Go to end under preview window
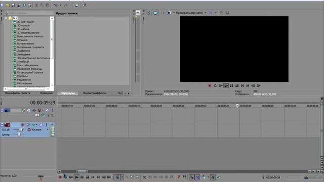The height and width of the screenshot is (182, 324). point(248,85)
